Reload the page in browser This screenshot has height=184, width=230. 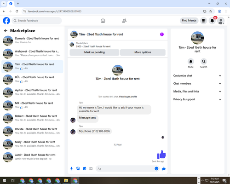pos(17,11)
